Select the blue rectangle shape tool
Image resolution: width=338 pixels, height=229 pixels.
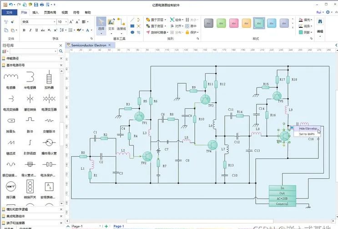coord(132,26)
